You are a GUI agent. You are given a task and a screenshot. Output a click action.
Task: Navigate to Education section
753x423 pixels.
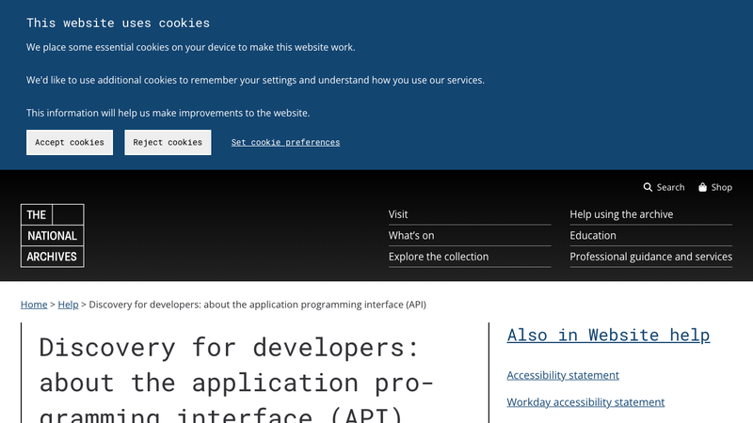coord(593,236)
